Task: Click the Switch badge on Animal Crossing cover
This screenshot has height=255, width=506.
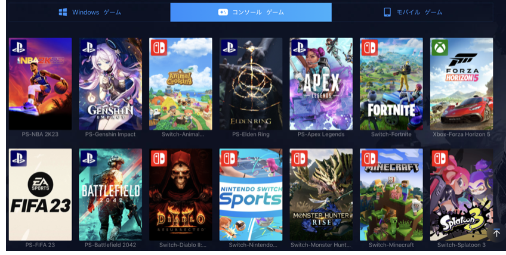Action: pyautogui.click(x=159, y=48)
